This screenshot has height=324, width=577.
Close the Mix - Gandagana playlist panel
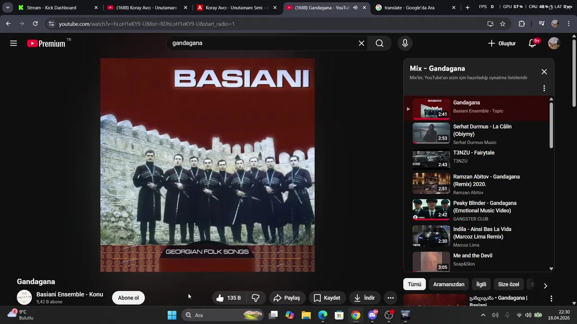pyautogui.click(x=544, y=72)
